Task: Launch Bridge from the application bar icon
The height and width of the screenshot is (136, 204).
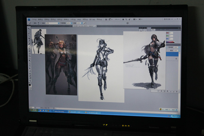Action: (x=106, y=19)
